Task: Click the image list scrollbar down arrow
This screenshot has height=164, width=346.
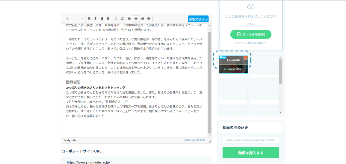Action: (x=281, y=112)
